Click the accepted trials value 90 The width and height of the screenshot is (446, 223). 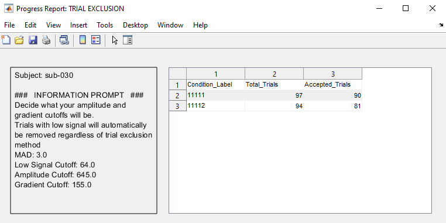click(x=333, y=95)
